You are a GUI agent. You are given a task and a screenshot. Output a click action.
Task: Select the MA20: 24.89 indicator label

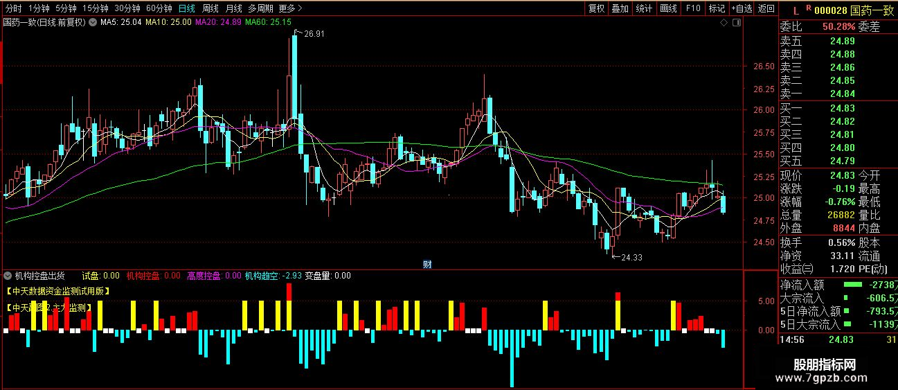219,22
